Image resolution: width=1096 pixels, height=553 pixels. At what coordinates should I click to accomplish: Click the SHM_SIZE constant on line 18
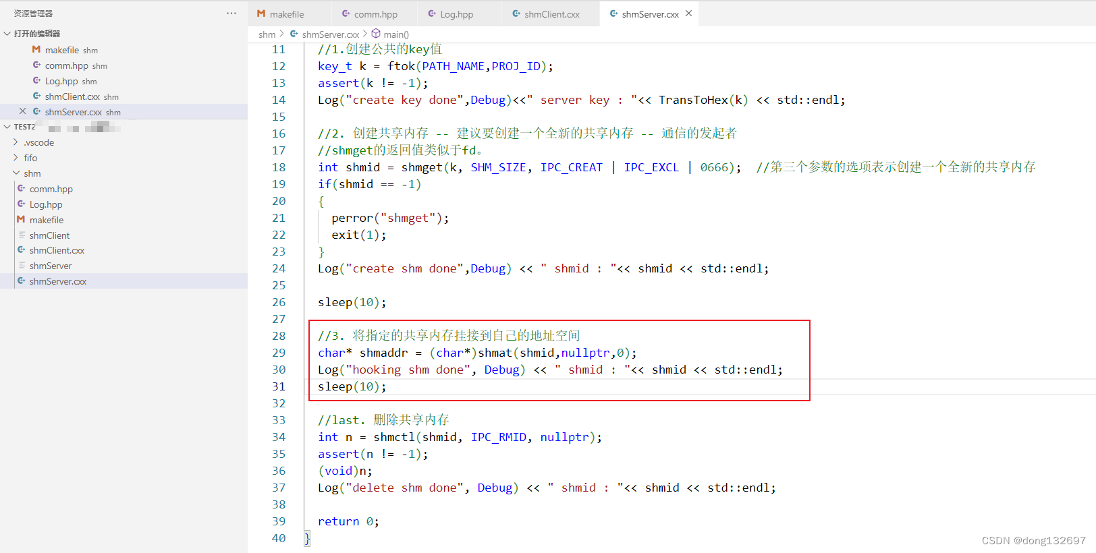pyautogui.click(x=498, y=167)
